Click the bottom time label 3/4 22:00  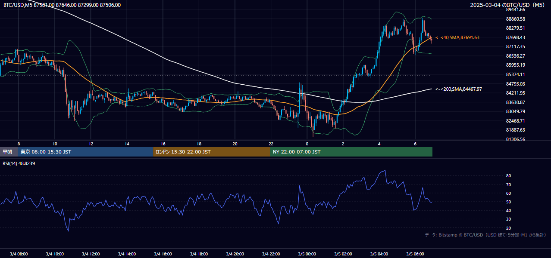pos(271,254)
